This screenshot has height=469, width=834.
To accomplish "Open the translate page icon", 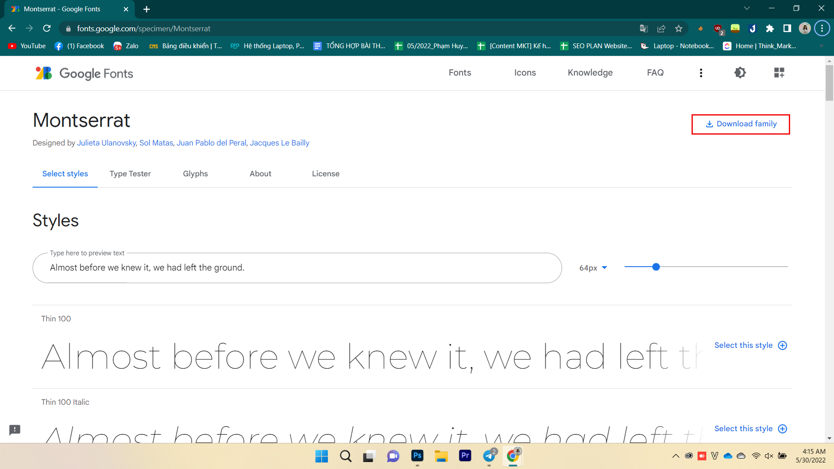I will point(644,29).
